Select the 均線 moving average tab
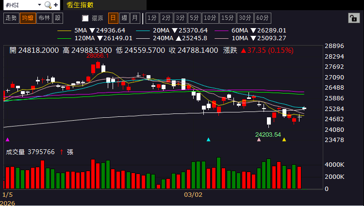 [x=27, y=18]
